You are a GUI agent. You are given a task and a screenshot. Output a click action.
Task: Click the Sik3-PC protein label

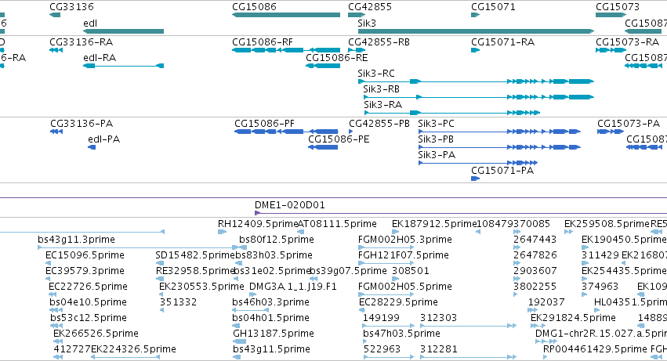coord(436,124)
